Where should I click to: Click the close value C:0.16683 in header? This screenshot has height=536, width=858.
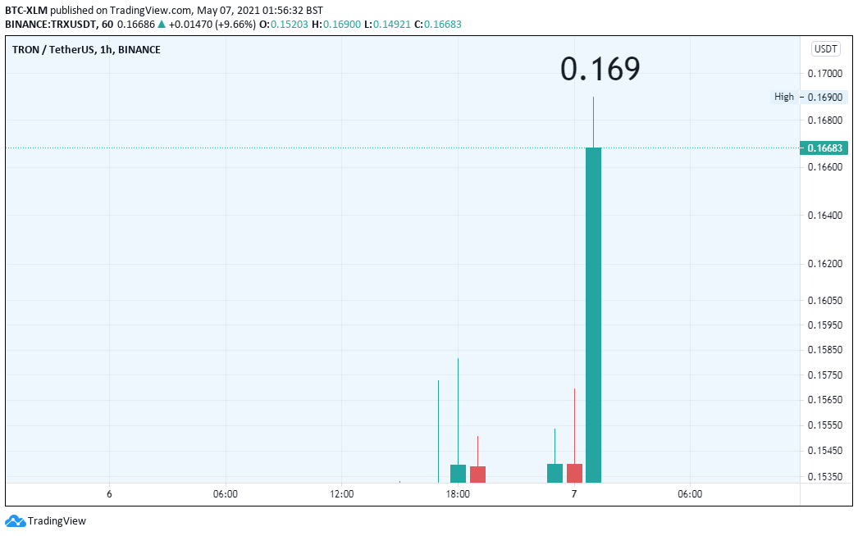click(x=438, y=24)
